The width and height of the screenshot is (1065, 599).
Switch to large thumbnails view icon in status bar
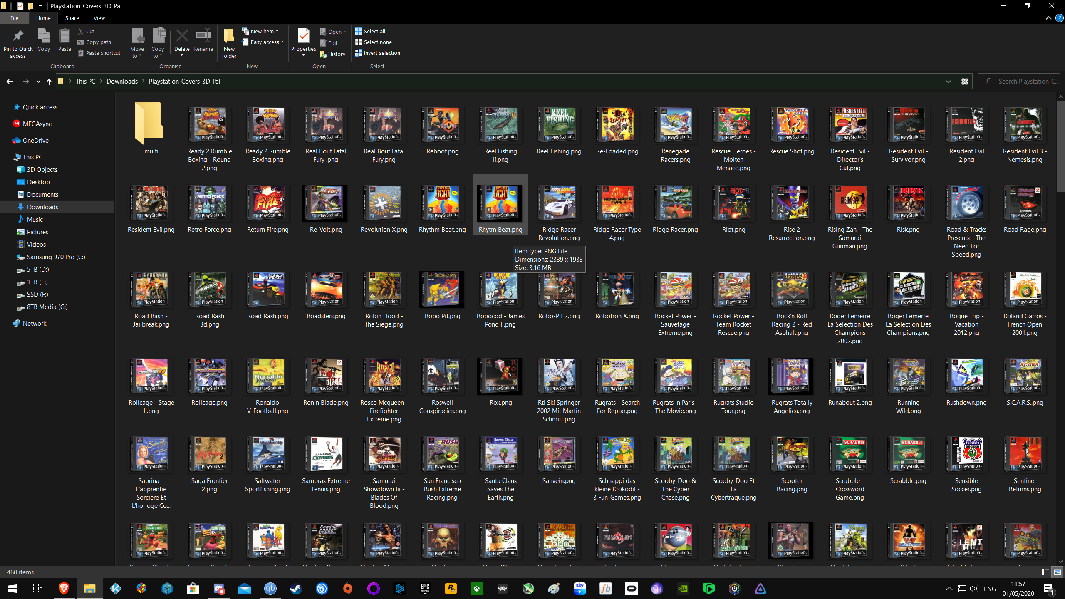pos(1057,572)
